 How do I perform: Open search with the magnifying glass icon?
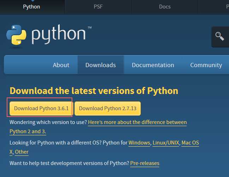220,36
